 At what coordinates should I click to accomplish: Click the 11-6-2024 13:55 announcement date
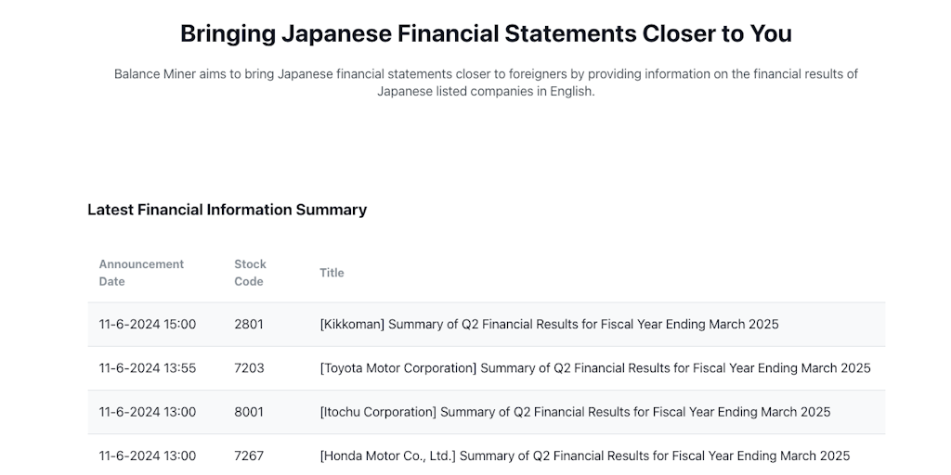pos(148,368)
